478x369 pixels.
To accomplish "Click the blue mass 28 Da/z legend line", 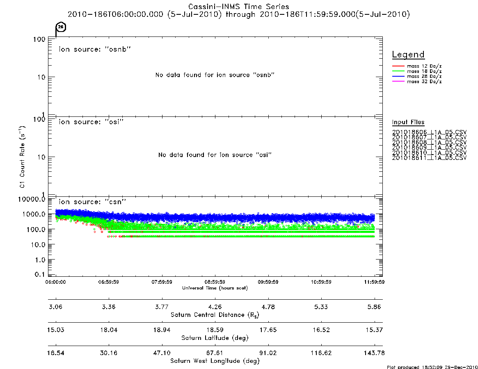I will pos(398,77).
